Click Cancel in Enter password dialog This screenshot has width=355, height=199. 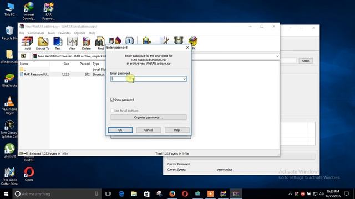pos(149,130)
